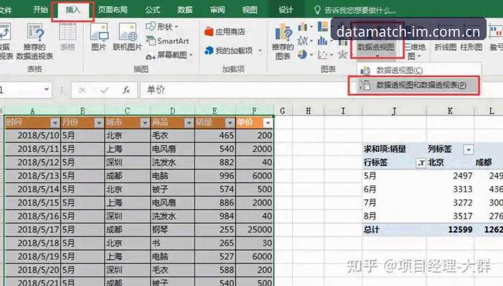Screen dimensions: 503x286
Task: Choose the PivotChart (数据透视图(C)) menu entry
Action: 419,70
